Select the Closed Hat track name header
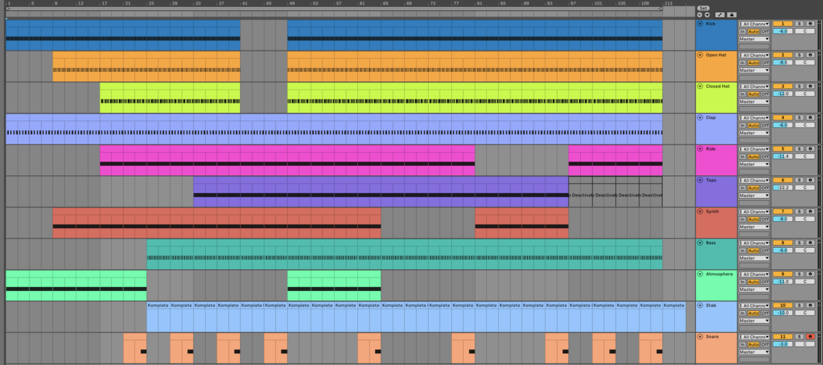Image resolution: width=823 pixels, height=365 pixels. (x=717, y=98)
